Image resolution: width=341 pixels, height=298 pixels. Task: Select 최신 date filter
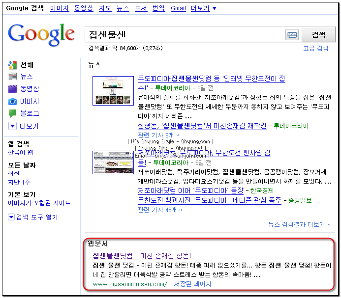click(x=14, y=173)
